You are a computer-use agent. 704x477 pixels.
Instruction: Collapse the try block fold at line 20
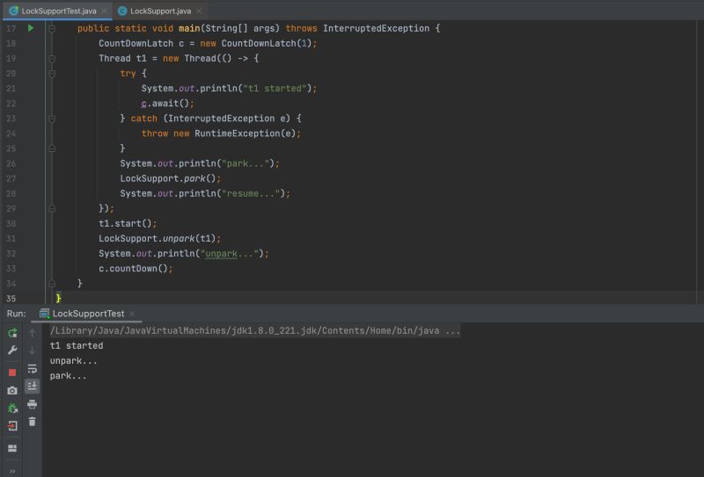[x=52, y=74]
